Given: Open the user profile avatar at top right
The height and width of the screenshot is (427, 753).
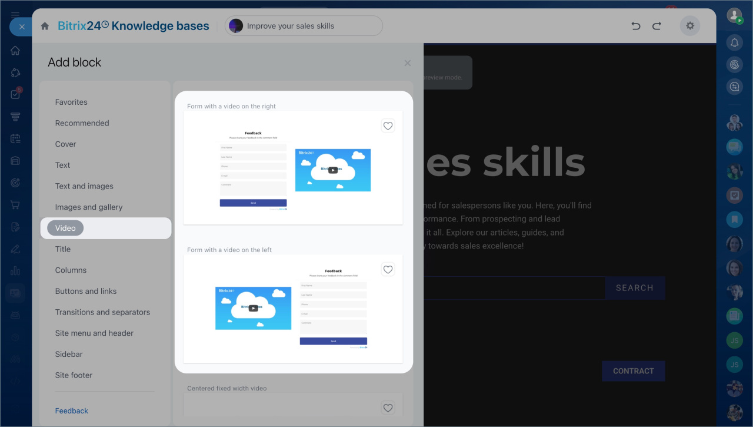Looking at the screenshot, I should coord(734,15).
